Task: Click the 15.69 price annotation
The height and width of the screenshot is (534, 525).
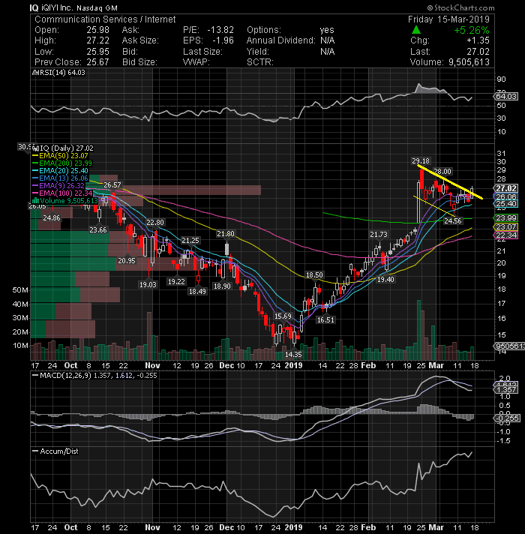Action: [x=283, y=316]
